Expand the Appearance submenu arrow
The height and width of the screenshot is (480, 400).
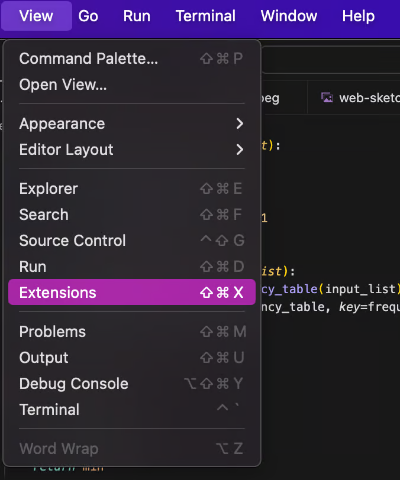239,124
